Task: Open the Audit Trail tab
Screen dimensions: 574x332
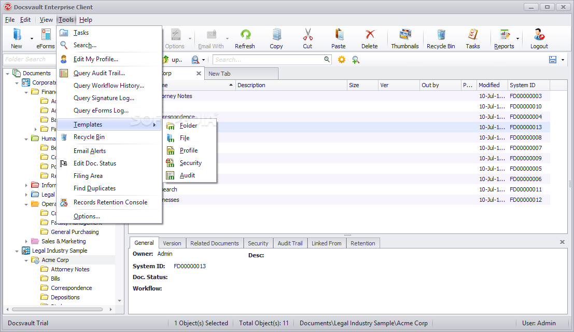Action: (290, 243)
